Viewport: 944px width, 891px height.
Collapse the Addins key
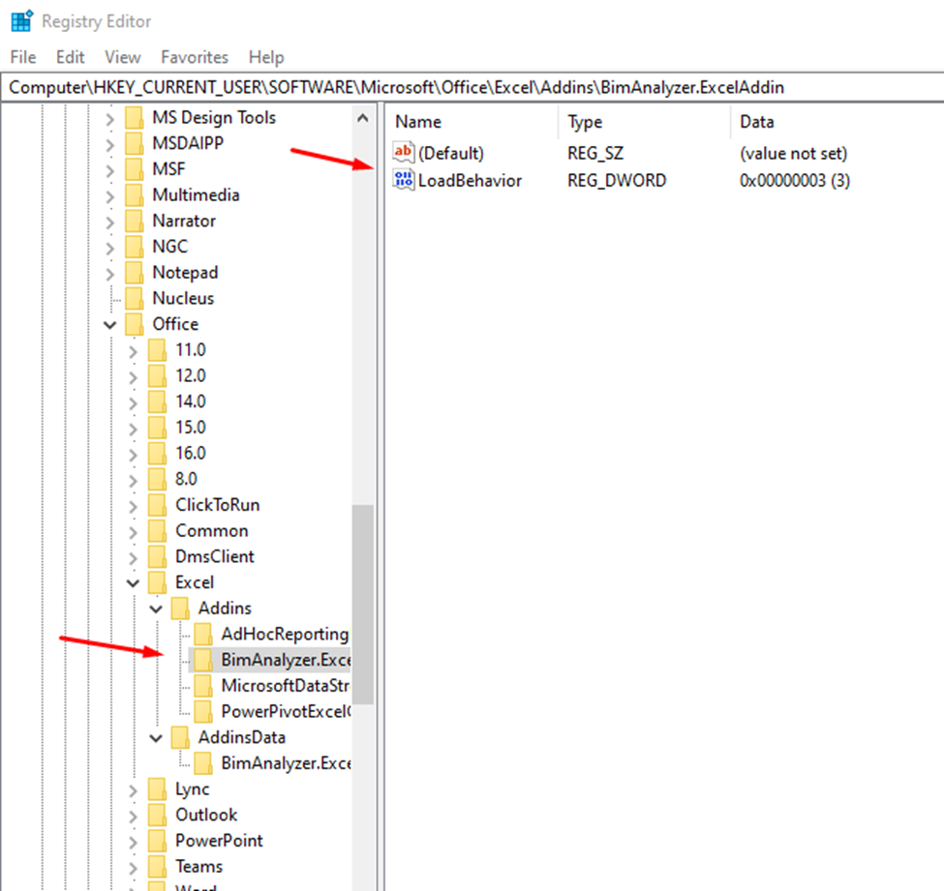click(156, 609)
